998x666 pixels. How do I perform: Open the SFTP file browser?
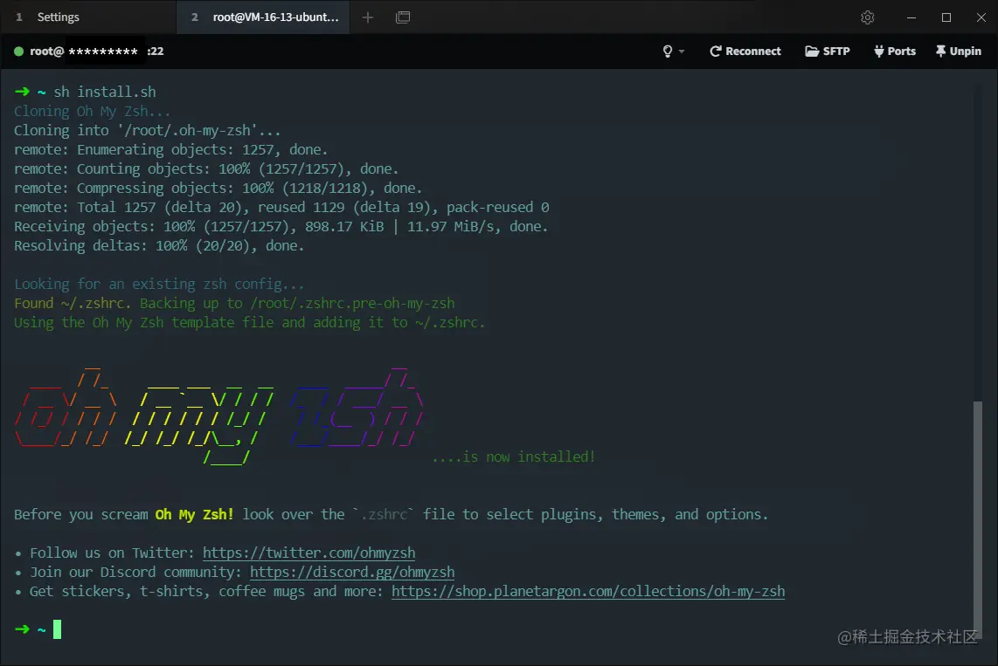(x=826, y=51)
